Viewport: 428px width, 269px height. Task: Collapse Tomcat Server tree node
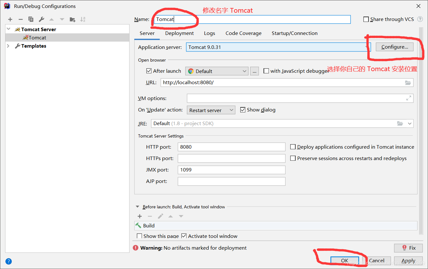[8, 29]
